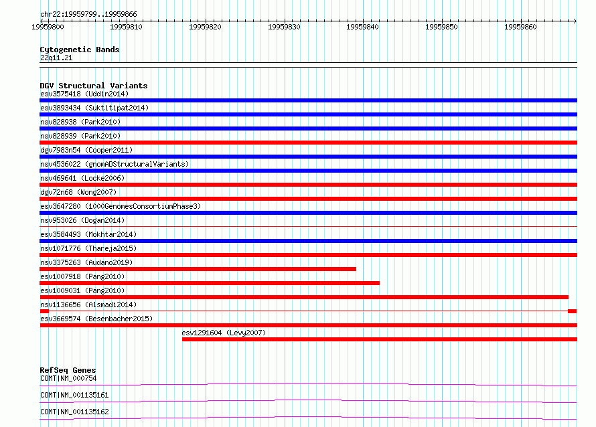Select the COMT|NM_001135162 gene label
Image resolution: width=596 pixels, height=427 pixels.
point(74,412)
